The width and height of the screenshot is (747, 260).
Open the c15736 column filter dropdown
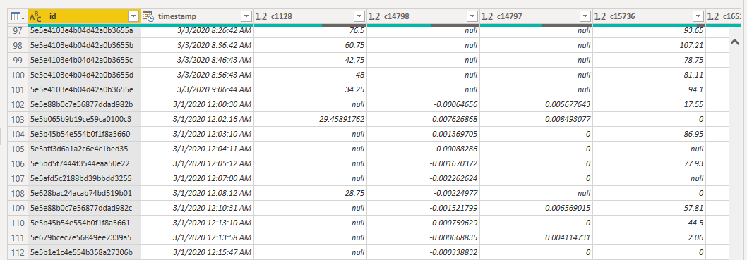[698, 17]
